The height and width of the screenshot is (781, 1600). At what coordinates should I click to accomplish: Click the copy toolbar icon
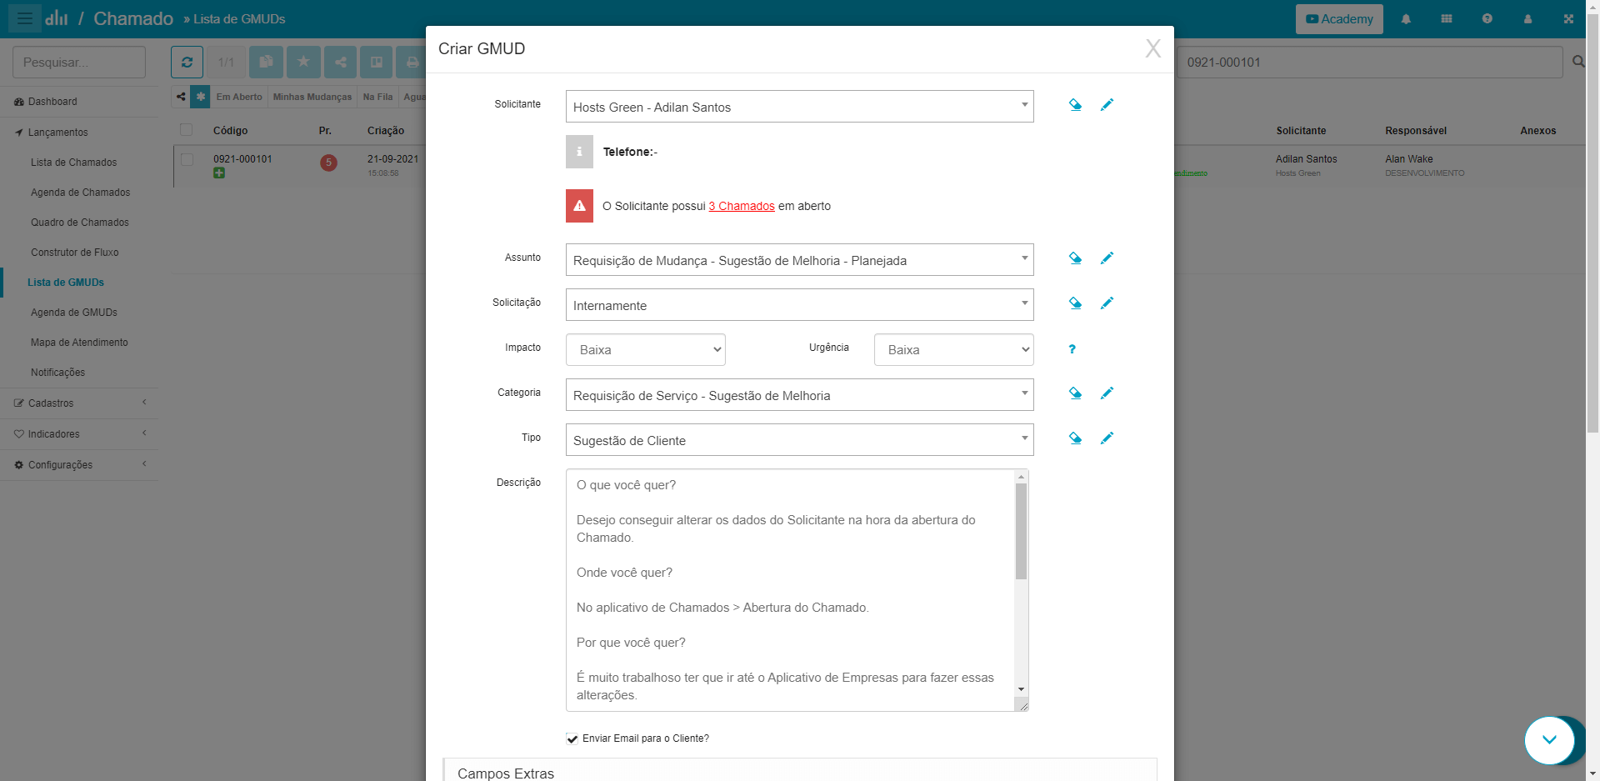(x=266, y=62)
